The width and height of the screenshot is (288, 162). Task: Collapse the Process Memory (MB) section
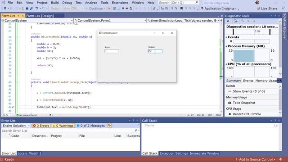(x=226, y=46)
